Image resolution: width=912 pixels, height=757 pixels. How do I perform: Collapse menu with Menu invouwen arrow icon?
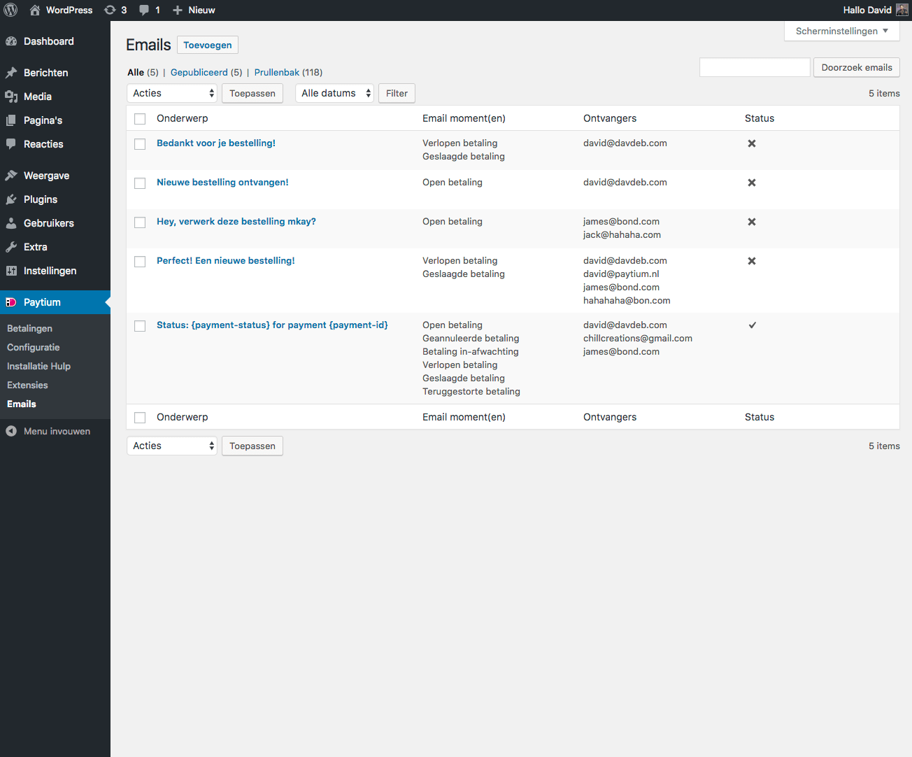11,431
